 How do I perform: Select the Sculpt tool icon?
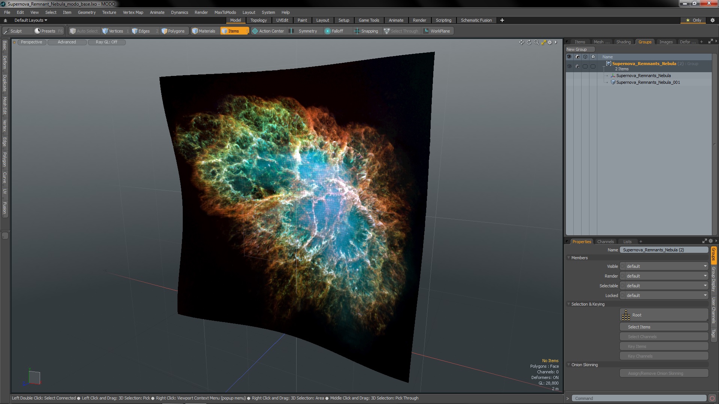(6, 31)
